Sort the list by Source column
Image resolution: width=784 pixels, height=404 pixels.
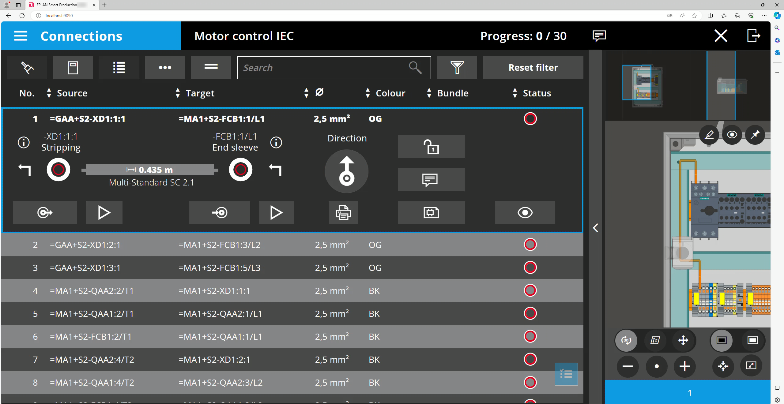tap(72, 93)
